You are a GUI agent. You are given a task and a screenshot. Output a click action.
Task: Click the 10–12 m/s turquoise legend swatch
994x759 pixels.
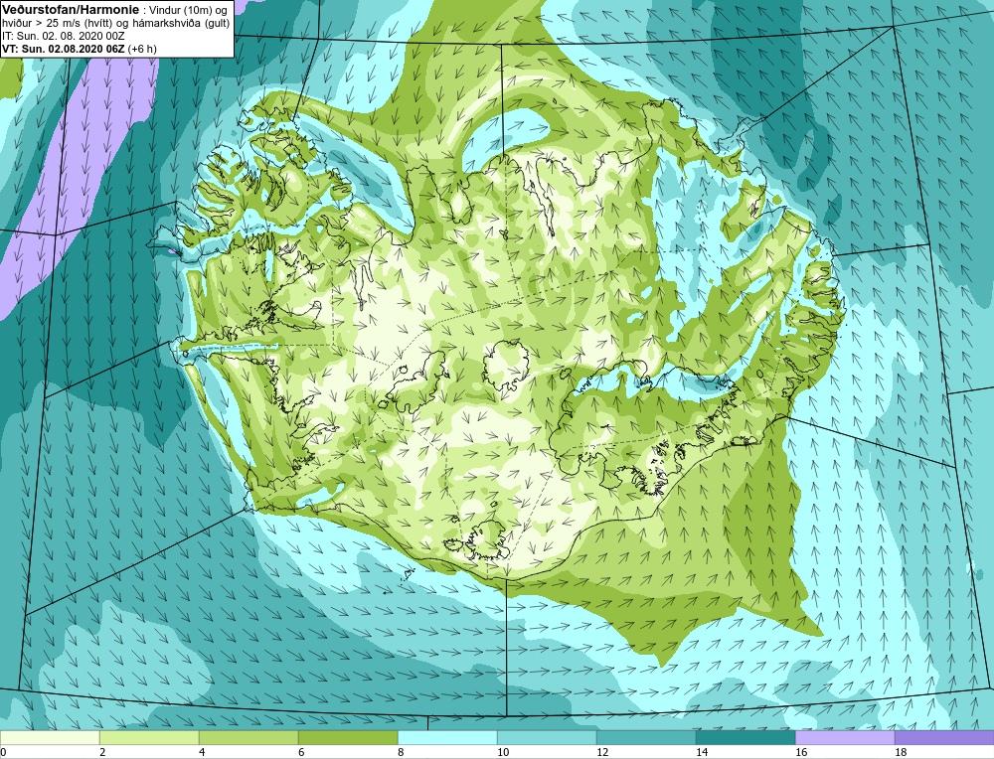point(547,737)
